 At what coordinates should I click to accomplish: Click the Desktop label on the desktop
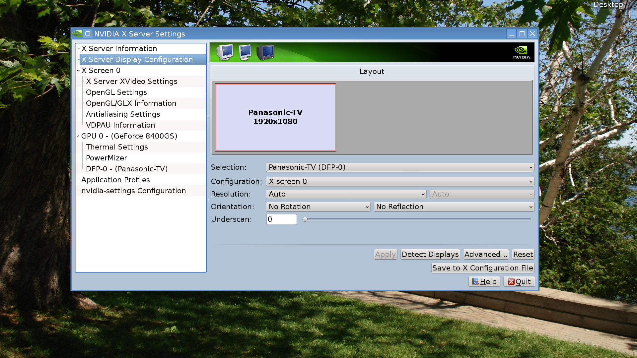[608, 5]
